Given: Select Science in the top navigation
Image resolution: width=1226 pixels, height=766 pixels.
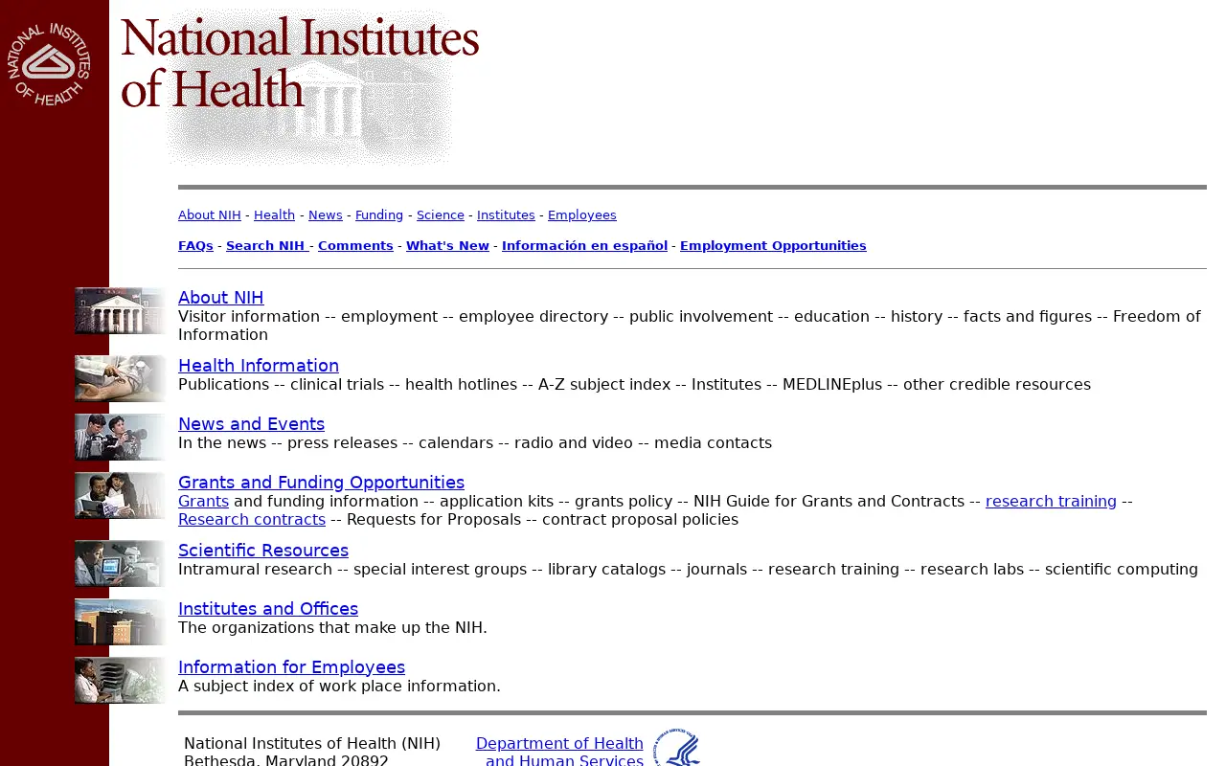Looking at the screenshot, I should pyautogui.click(x=441, y=215).
